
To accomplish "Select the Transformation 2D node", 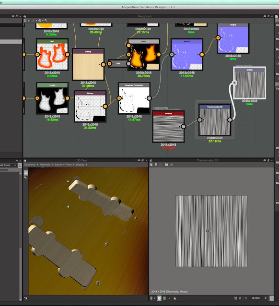I will point(215,120).
